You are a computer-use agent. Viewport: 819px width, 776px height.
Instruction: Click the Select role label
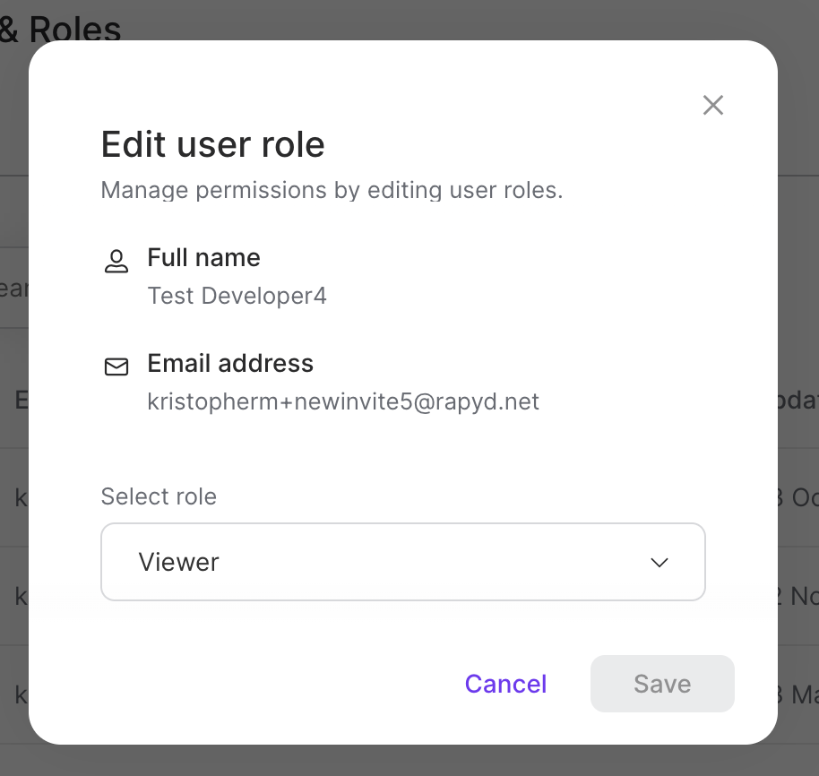159,496
